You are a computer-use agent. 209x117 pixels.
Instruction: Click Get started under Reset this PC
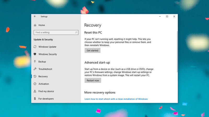92,50
